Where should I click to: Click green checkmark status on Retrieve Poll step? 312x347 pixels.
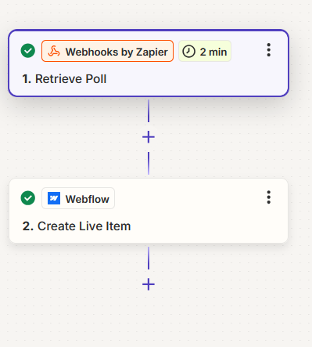(28, 51)
